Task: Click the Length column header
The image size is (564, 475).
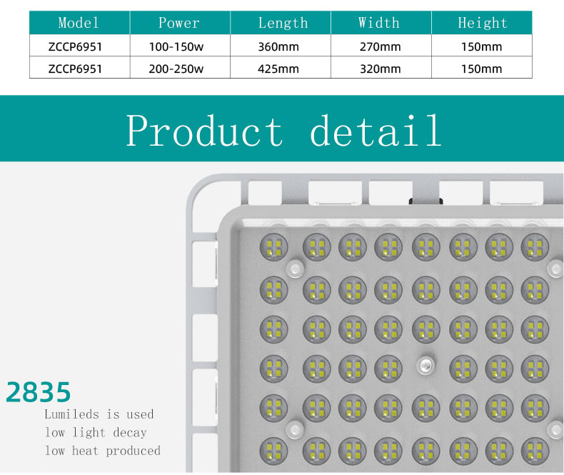Action: [281, 23]
